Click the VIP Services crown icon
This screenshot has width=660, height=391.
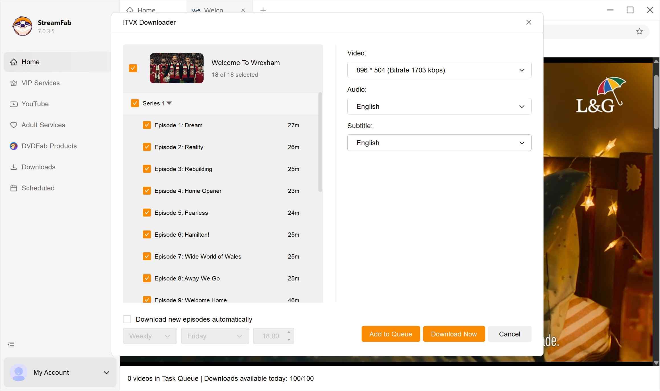pos(14,83)
